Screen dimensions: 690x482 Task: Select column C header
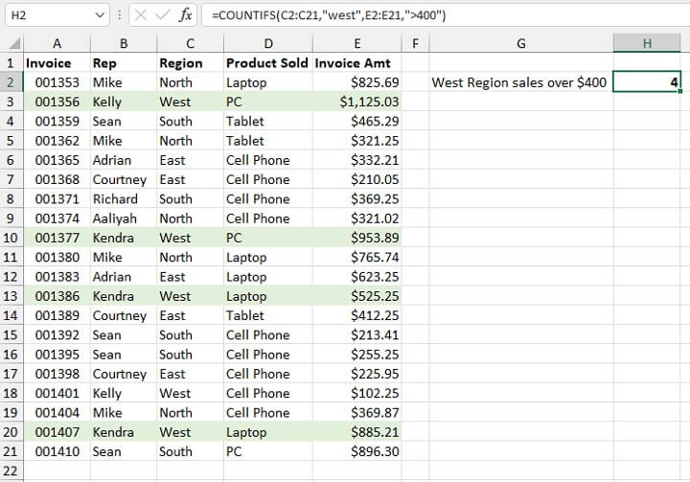click(x=190, y=43)
